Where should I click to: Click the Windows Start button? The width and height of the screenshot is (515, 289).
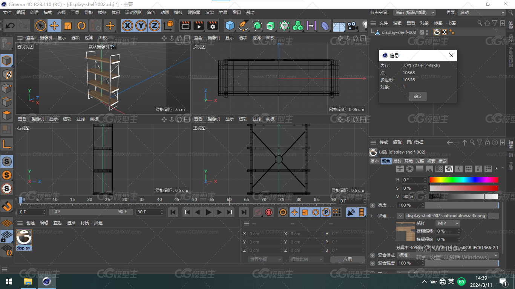tap(9, 281)
